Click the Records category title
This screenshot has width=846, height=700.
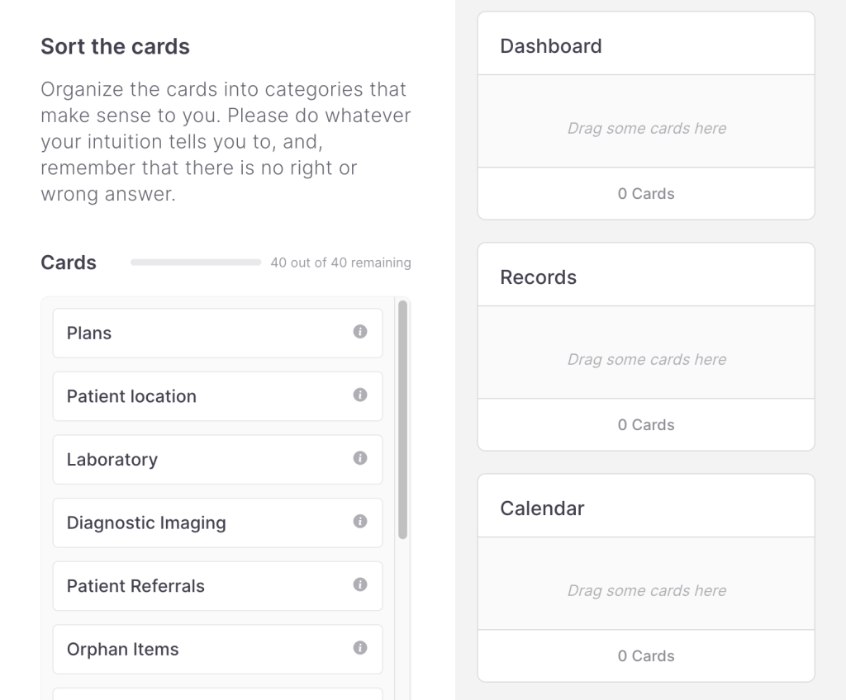click(539, 277)
